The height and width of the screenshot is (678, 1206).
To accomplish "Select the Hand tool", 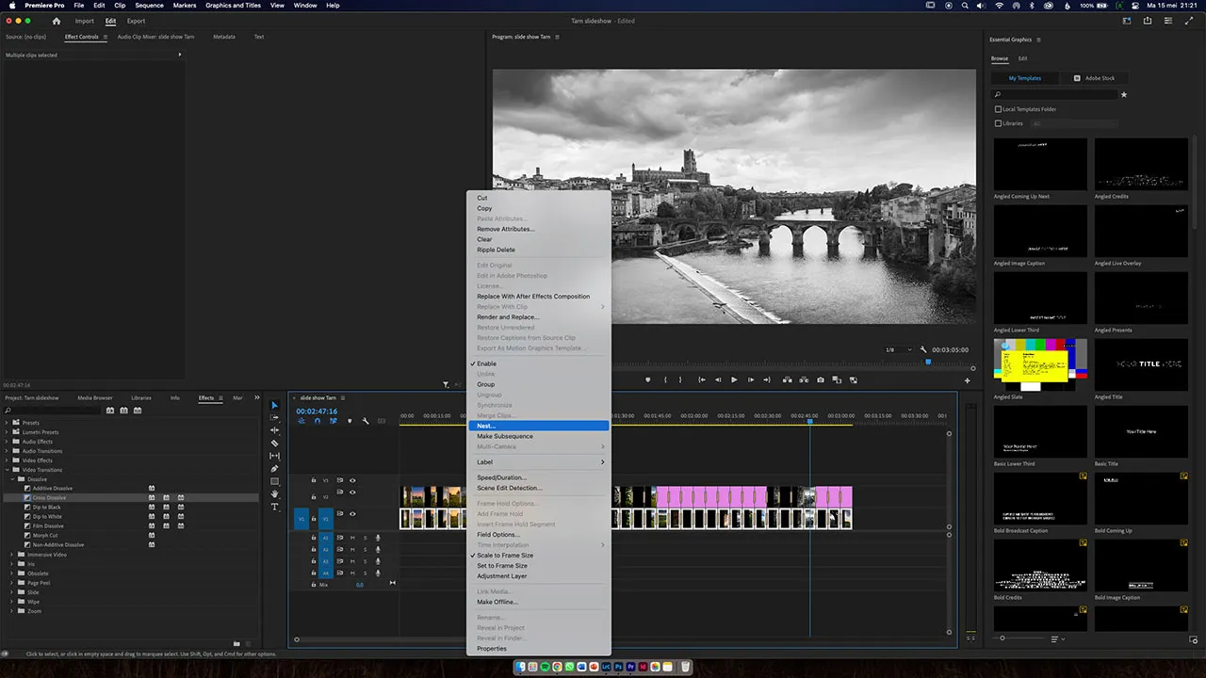I will coord(274,494).
